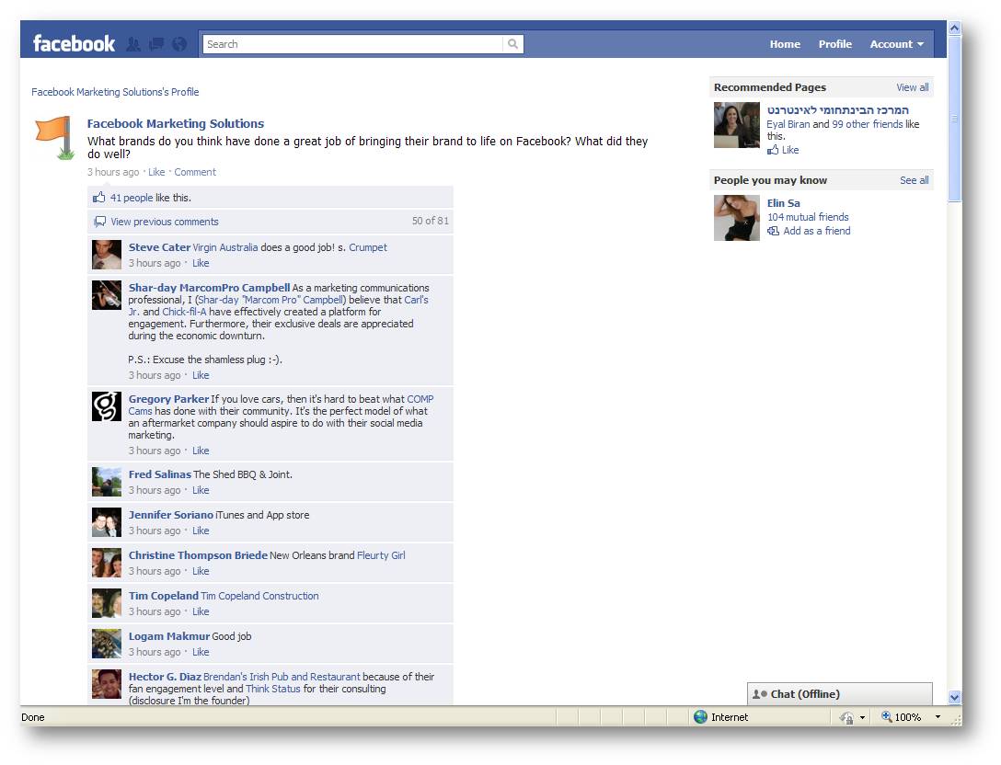Click Tim Copeland's profile picture
Screen dimensions: 1001x765
point(107,603)
